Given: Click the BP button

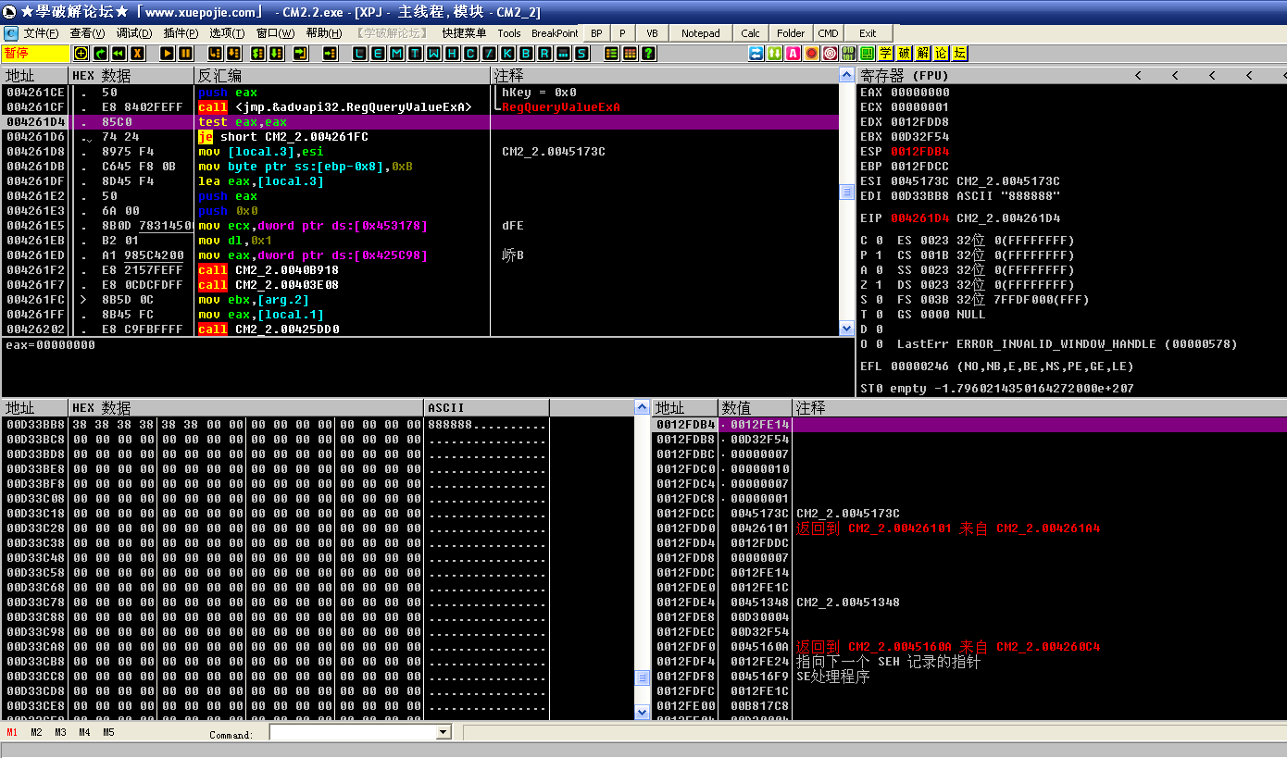Looking at the screenshot, I should point(596,32).
